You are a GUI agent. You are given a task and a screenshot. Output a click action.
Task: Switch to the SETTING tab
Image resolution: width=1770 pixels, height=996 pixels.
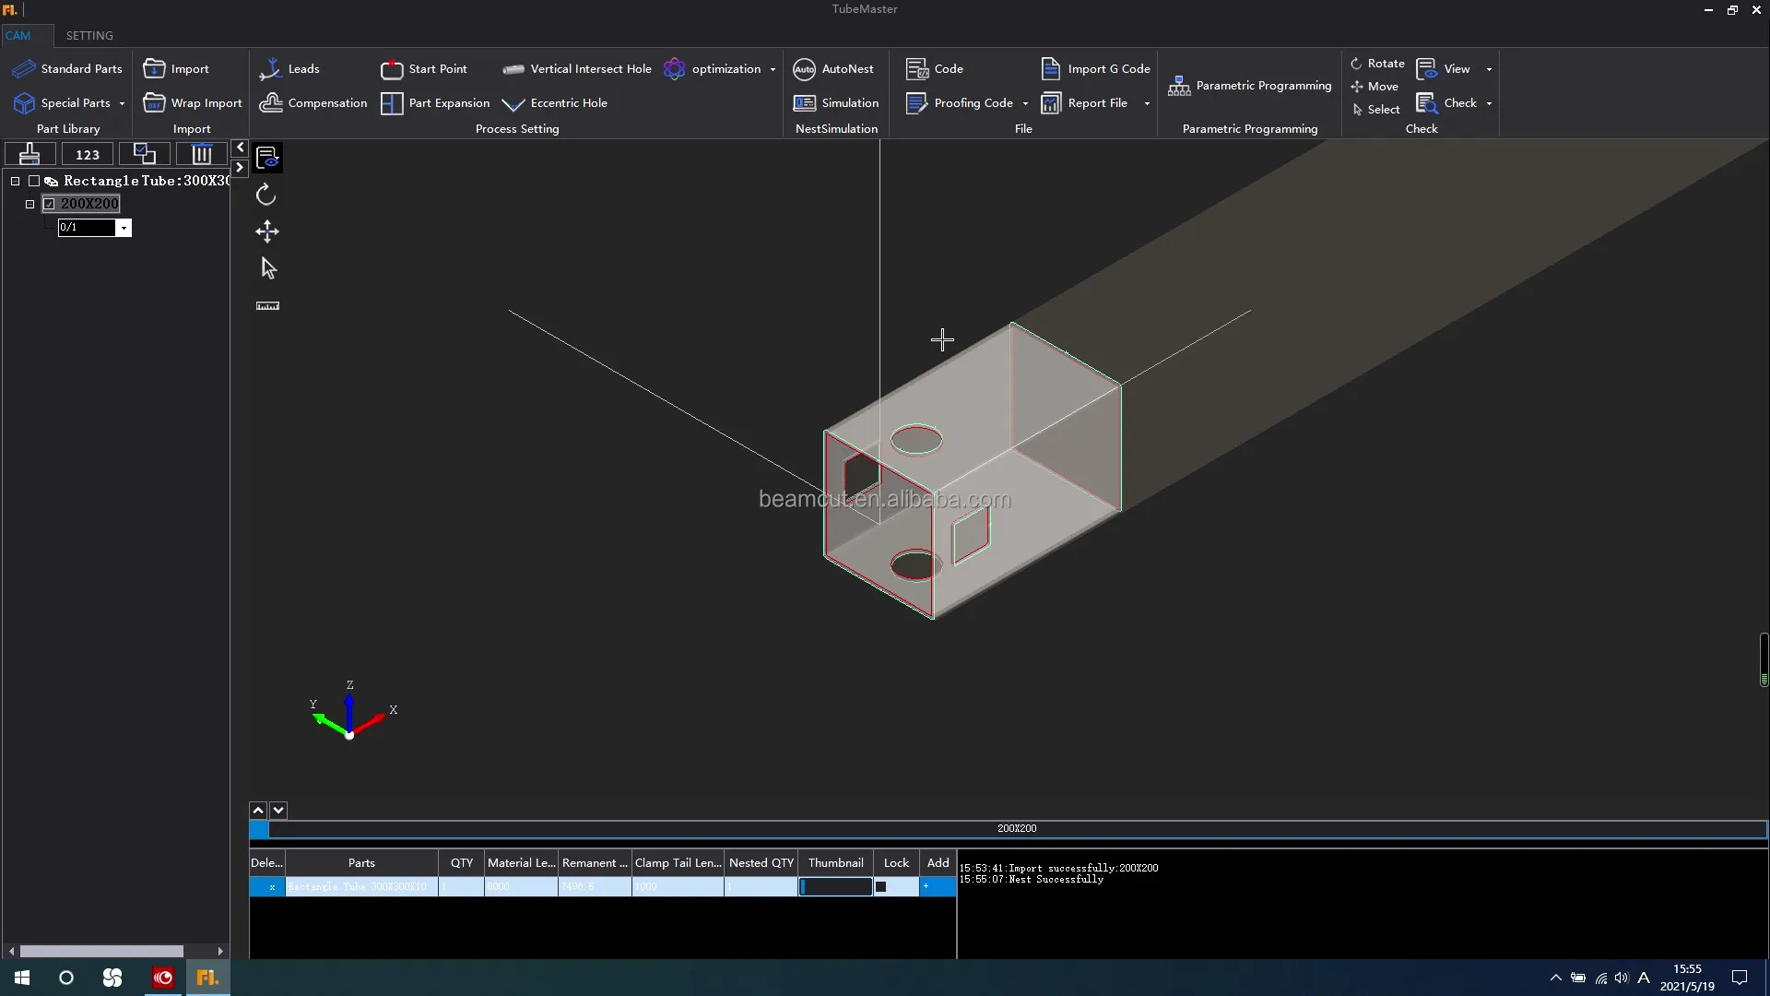pyautogui.click(x=88, y=35)
